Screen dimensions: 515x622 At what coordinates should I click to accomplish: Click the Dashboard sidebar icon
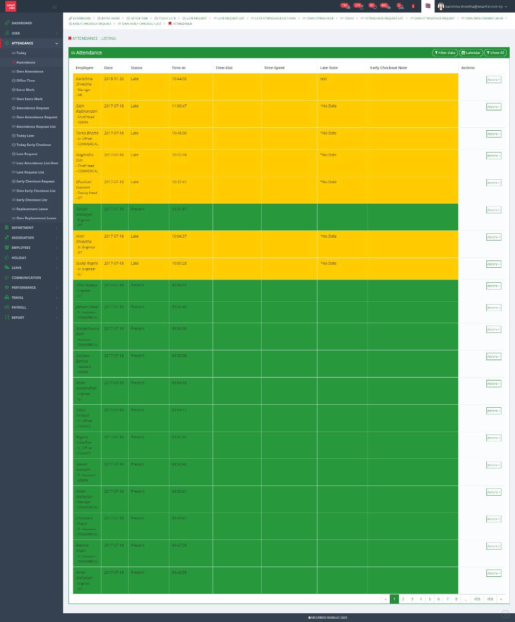pos(7,23)
